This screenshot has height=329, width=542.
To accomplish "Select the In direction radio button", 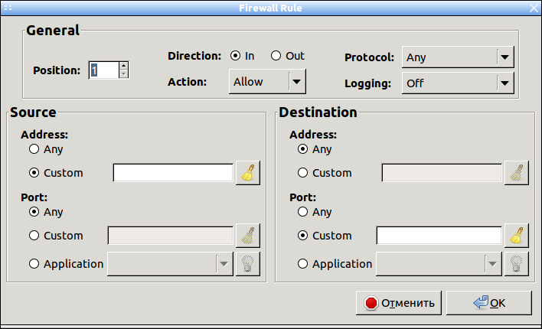I will [x=235, y=56].
